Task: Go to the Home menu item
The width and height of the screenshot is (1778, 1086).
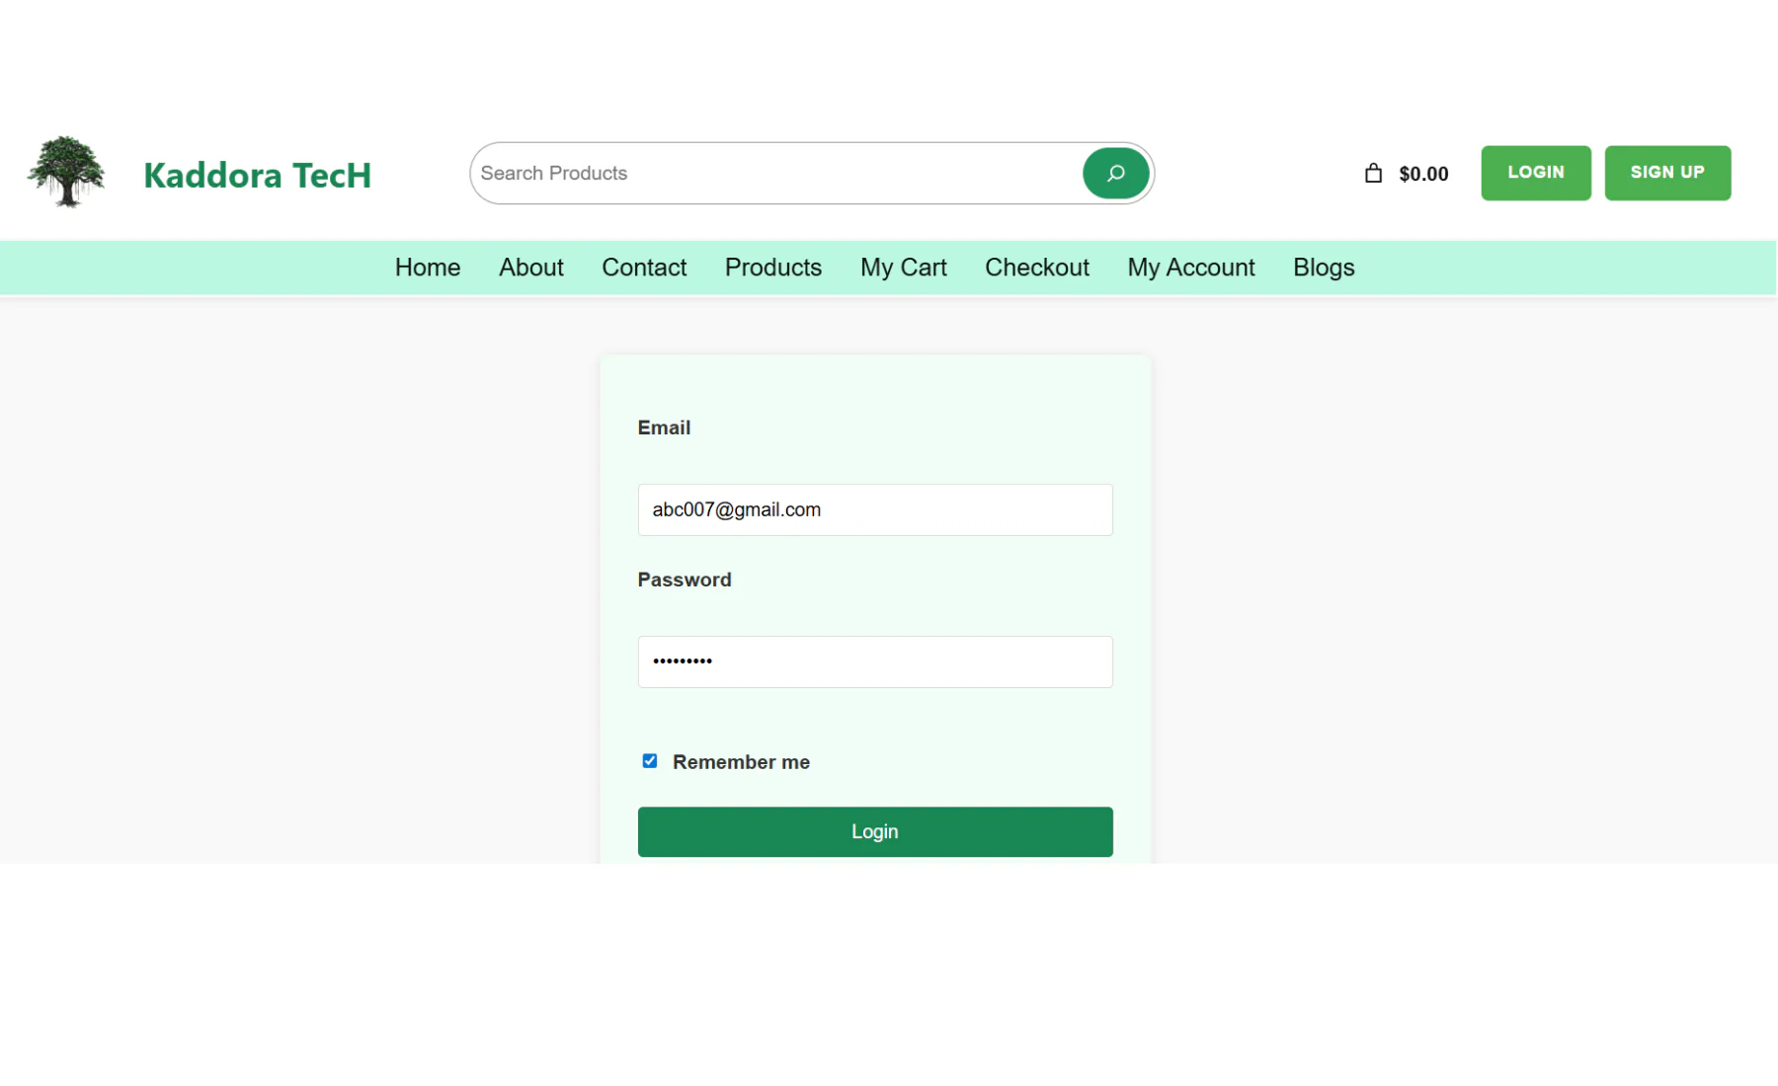Action: (427, 268)
